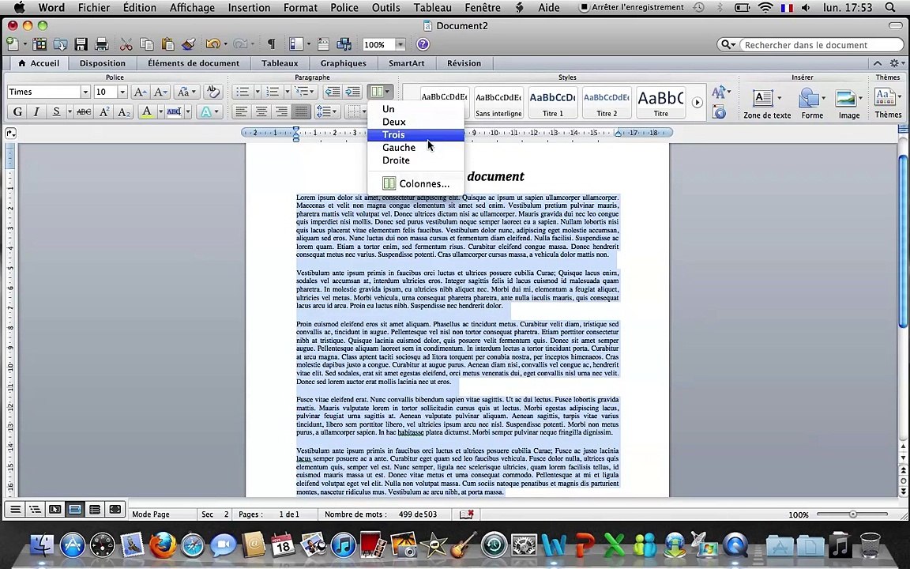Screen dimensions: 910x569
Task: Apply superscript formatting
Action: tap(104, 111)
